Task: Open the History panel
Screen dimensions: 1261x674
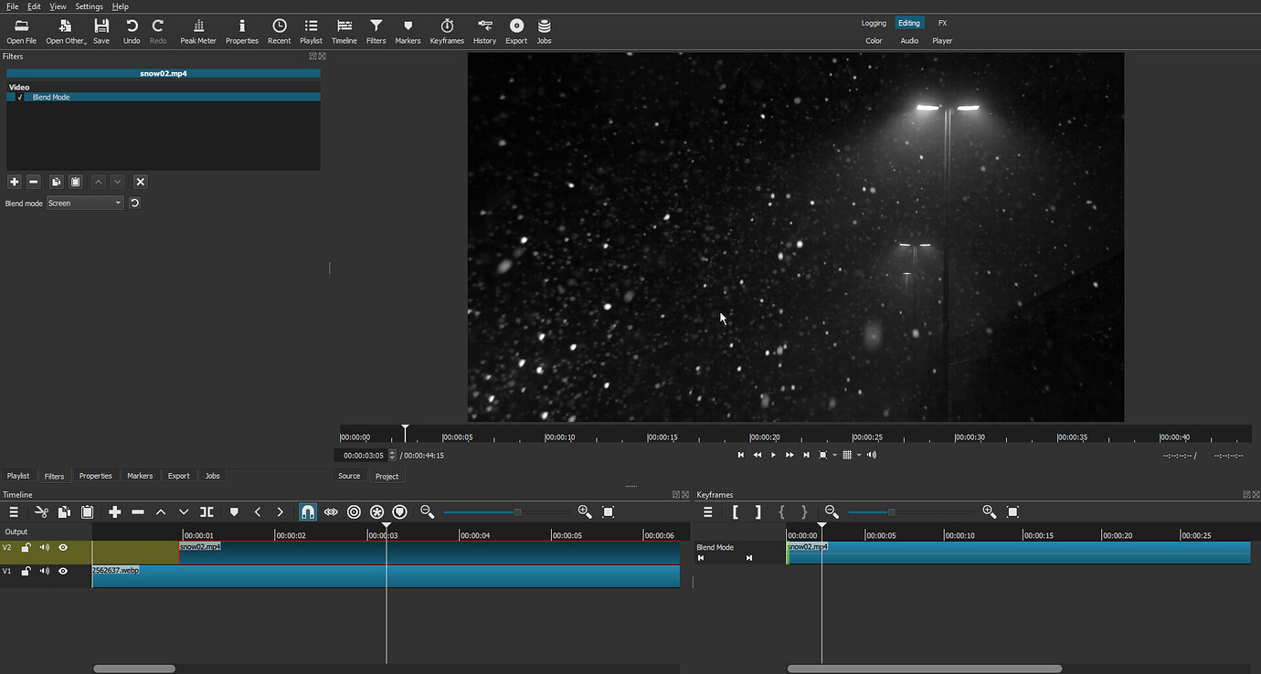Action: pyautogui.click(x=484, y=30)
